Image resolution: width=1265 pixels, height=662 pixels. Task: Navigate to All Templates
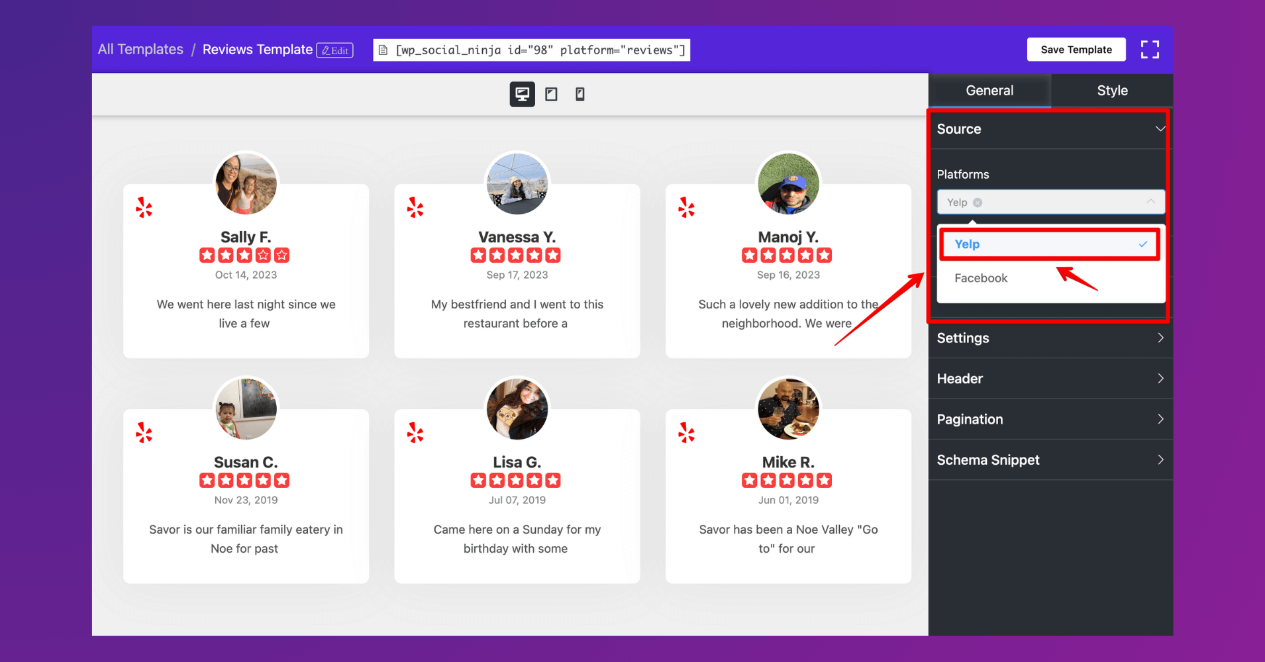click(x=140, y=49)
